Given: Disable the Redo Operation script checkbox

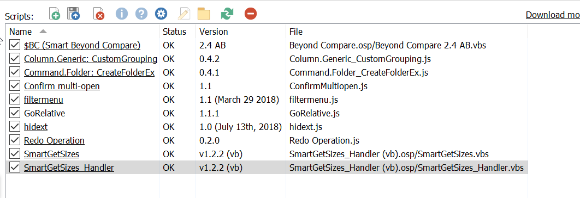Looking at the screenshot, I should pyautogui.click(x=15, y=140).
